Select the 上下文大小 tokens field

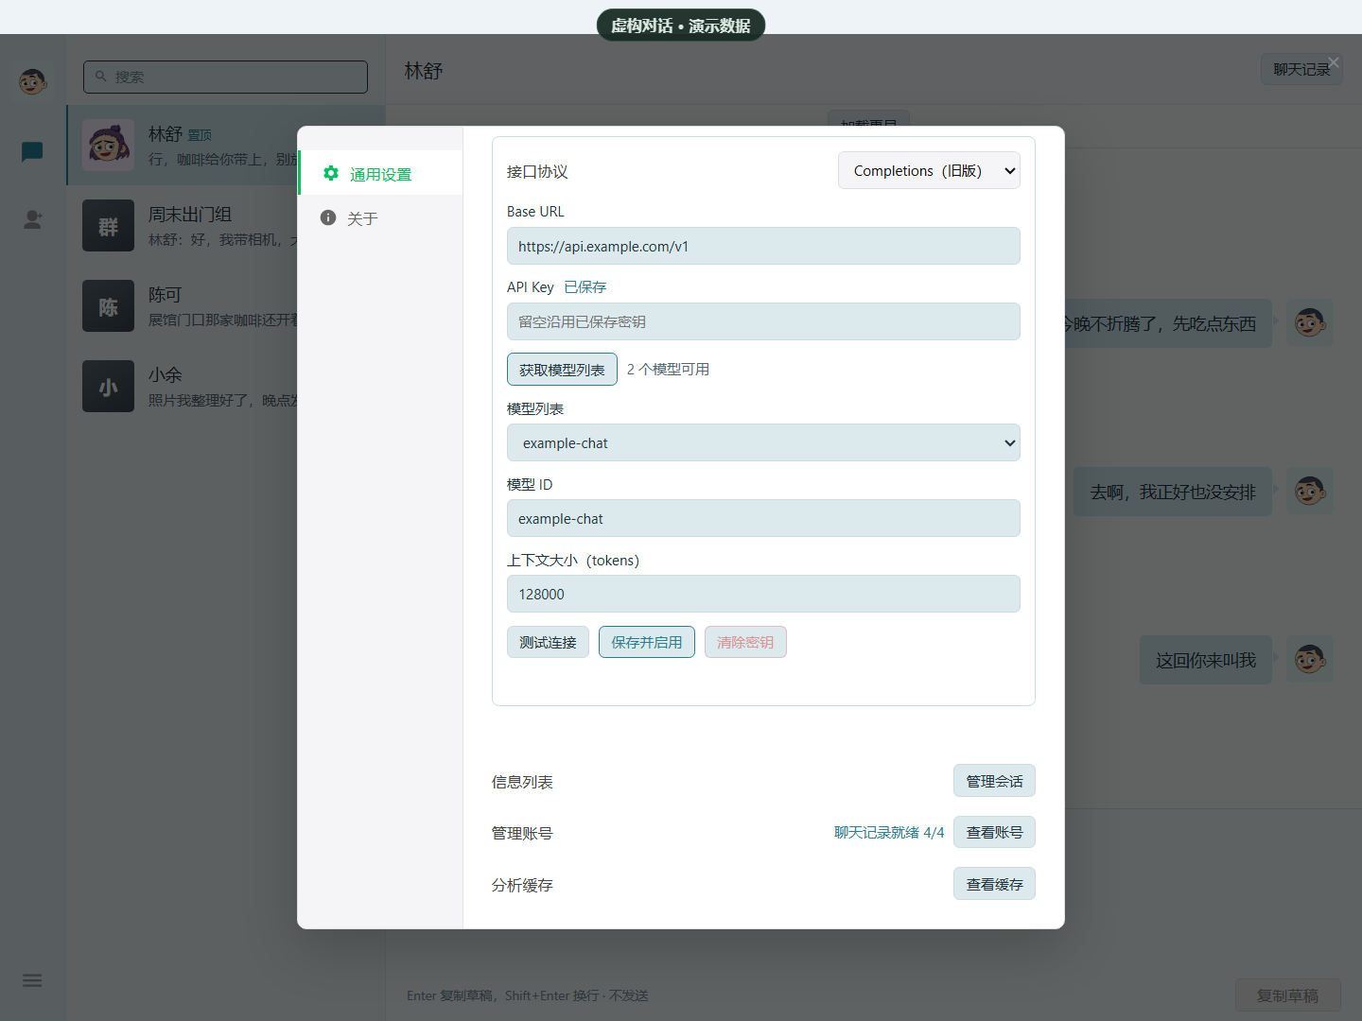(x=763, y=594)
